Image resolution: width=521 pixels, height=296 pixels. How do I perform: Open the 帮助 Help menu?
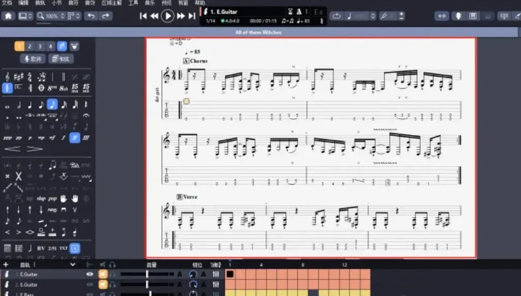tap(200, 3)
